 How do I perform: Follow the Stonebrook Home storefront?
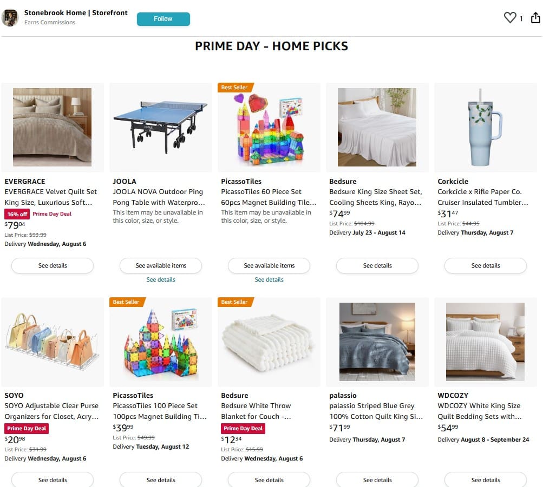click(163, 19)
